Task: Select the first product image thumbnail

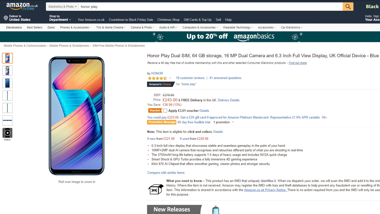Action: tap(7, 58)
